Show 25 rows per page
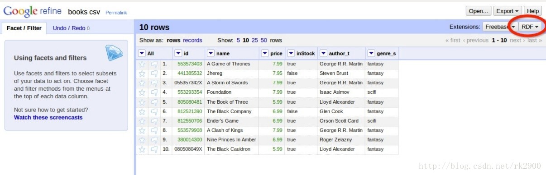Image resolution: width=546 pixels, height=175 pixels. tap(255, 40)
